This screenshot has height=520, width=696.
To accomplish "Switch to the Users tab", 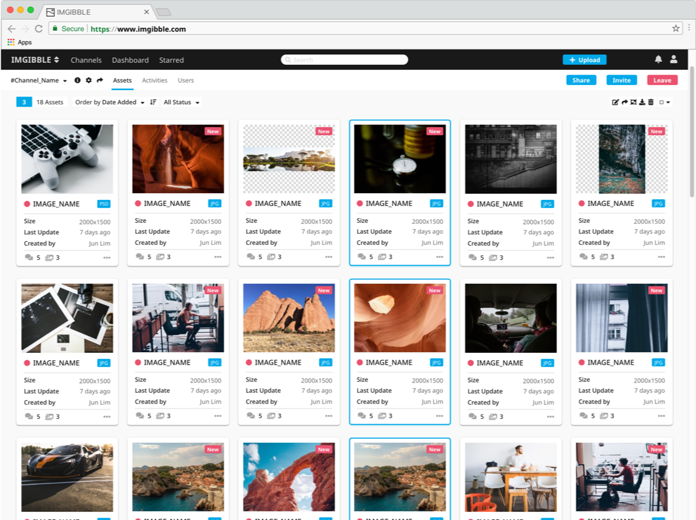I will (x=185, y=80).
